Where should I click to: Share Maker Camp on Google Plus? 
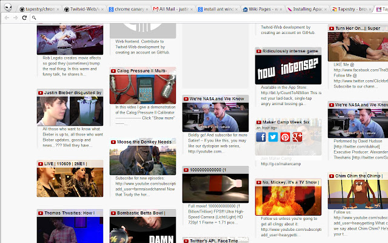point(297,137)
